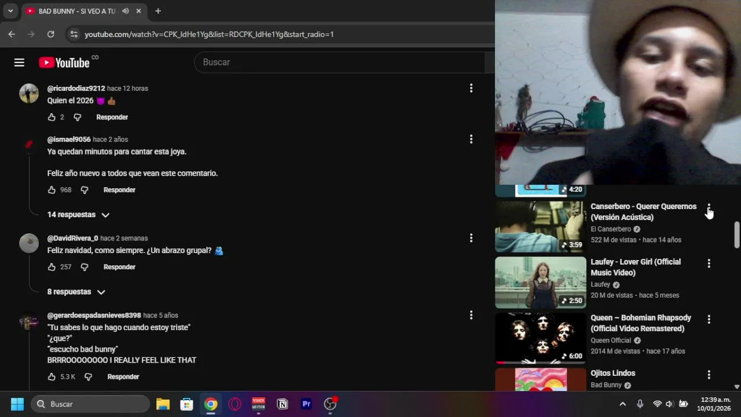This screenshot has height=417, width=741.
Task: Open Microsoft Store from the taskbar
Action: coord(186,404)
